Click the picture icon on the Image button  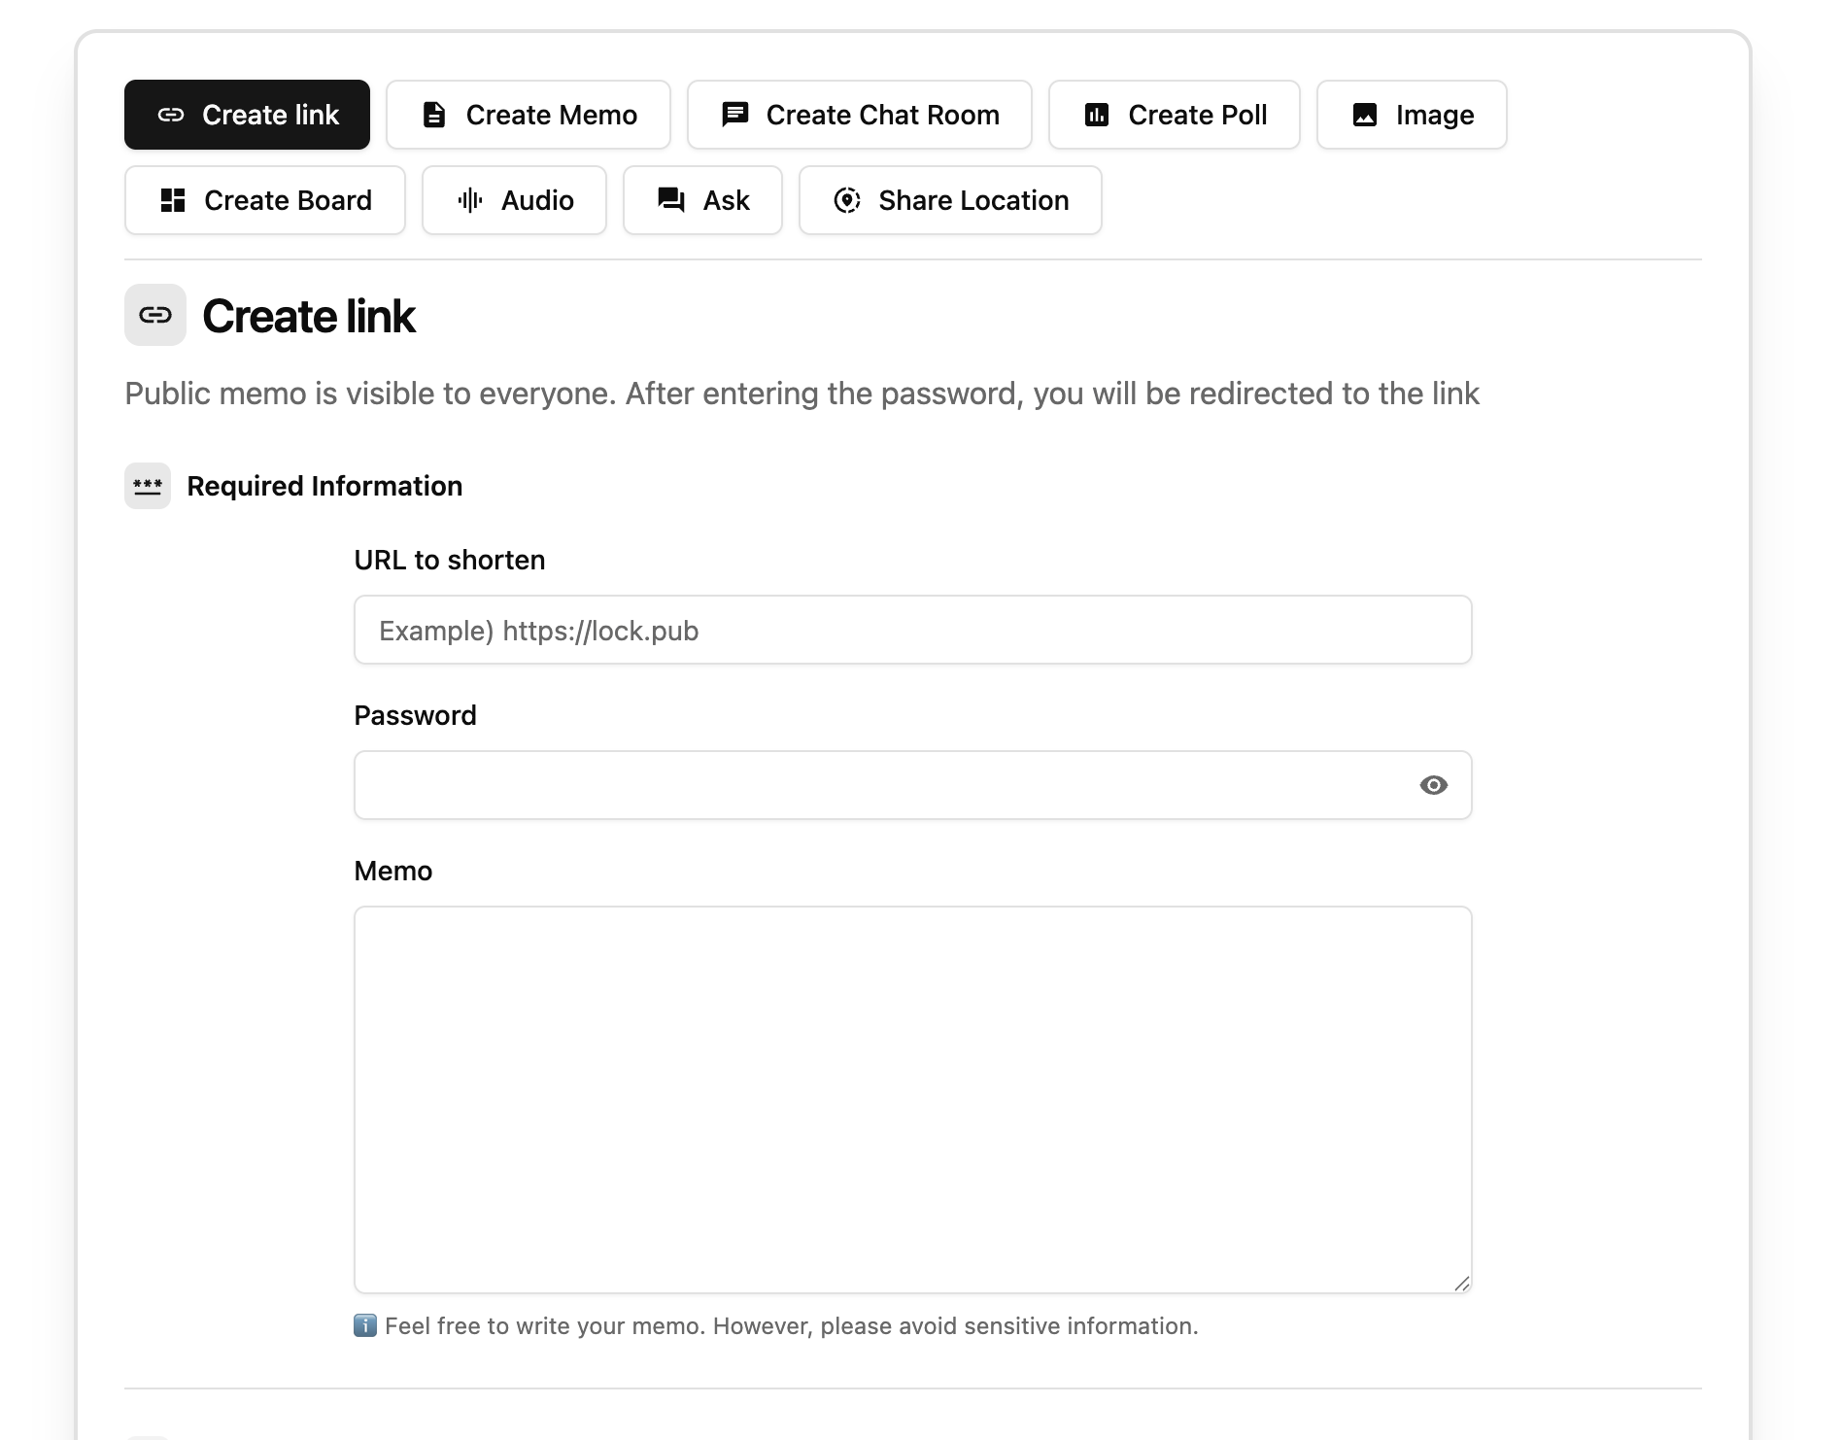(1365, 114)
